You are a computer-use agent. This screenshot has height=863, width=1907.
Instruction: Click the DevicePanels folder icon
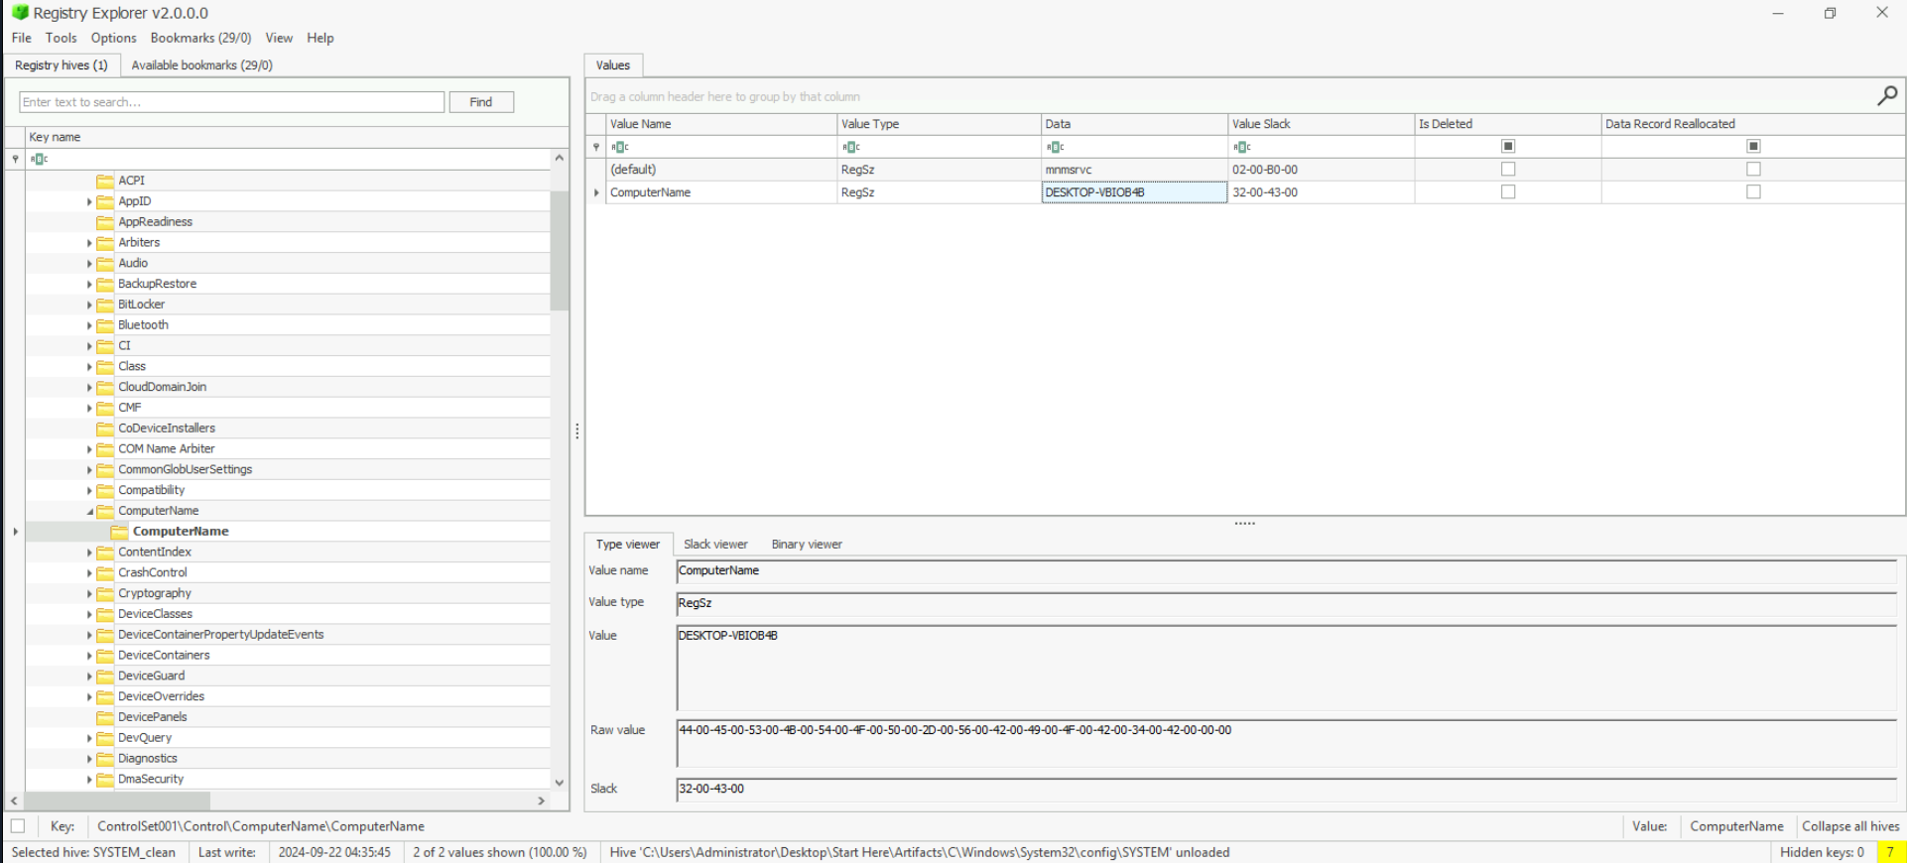pyautogui.click(x=105, y=717)
